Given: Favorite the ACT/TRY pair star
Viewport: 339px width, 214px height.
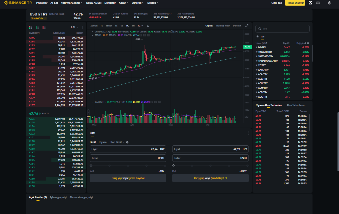Looking at the screenshot, I should [x=256, y=92].
